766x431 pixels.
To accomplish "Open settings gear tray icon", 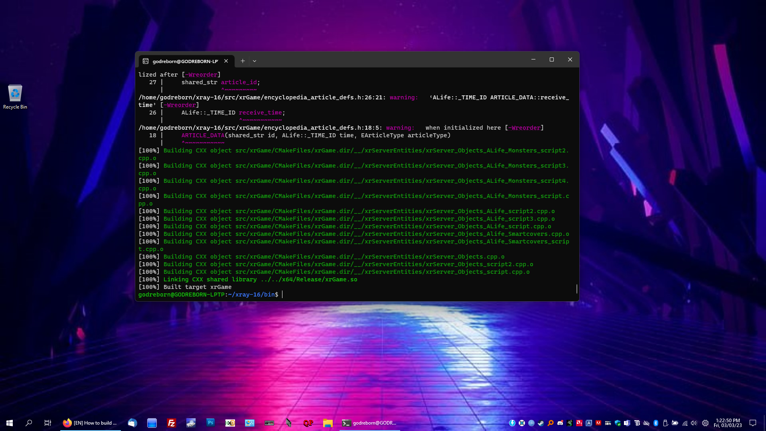I will [705, 423].
